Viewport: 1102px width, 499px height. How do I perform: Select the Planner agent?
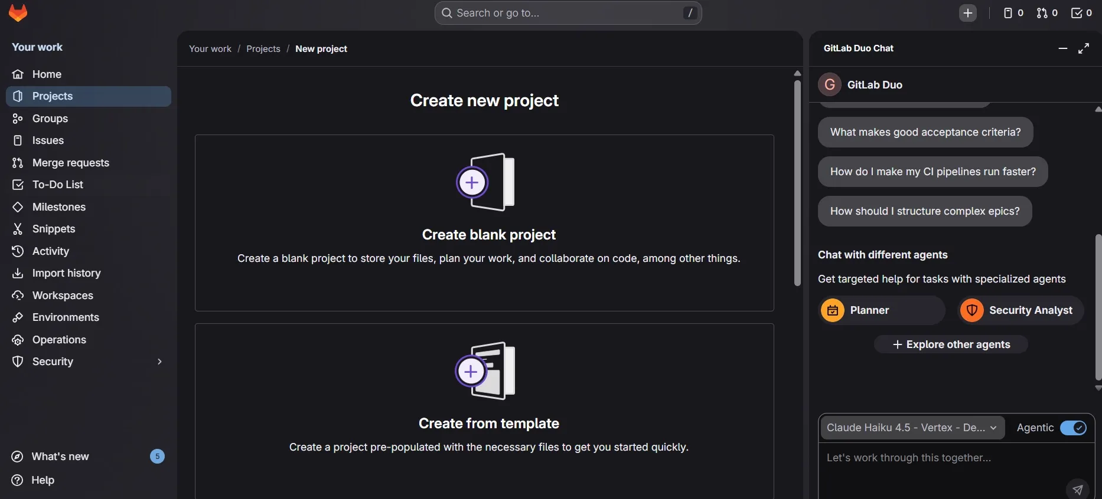(882, 310)
